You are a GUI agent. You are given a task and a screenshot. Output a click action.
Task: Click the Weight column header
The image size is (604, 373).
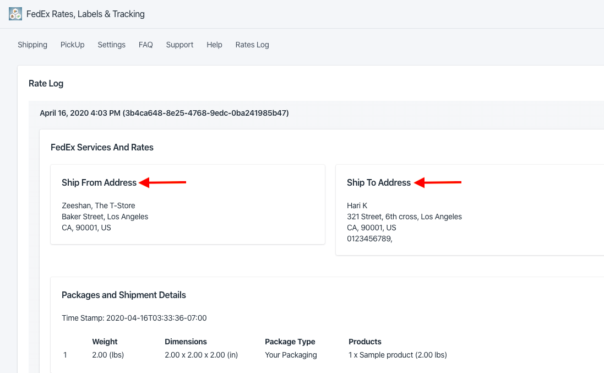tap(105, 342)
